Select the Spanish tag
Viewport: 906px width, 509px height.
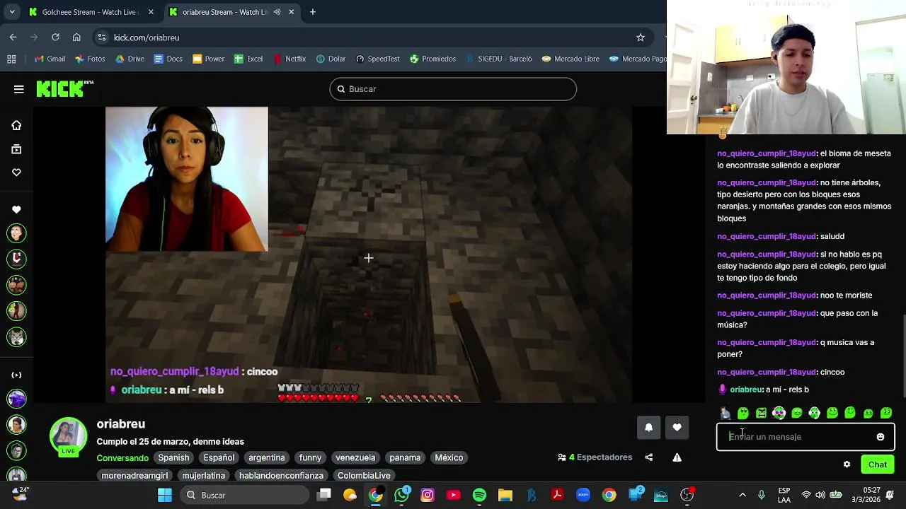(173, 457)
